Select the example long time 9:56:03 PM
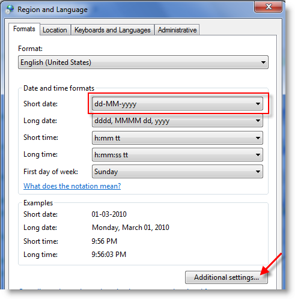The height and width of the screenshot is (299, 295). coord(109,255)
